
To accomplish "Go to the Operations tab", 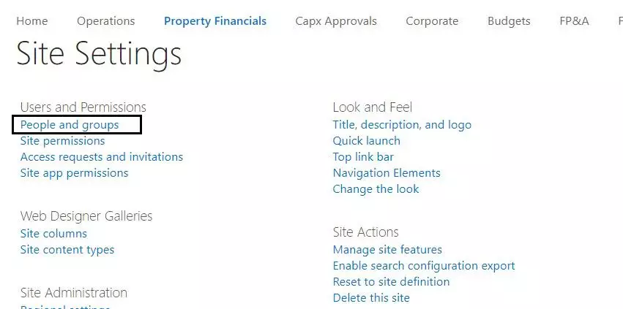I will [x=105, y=21].
